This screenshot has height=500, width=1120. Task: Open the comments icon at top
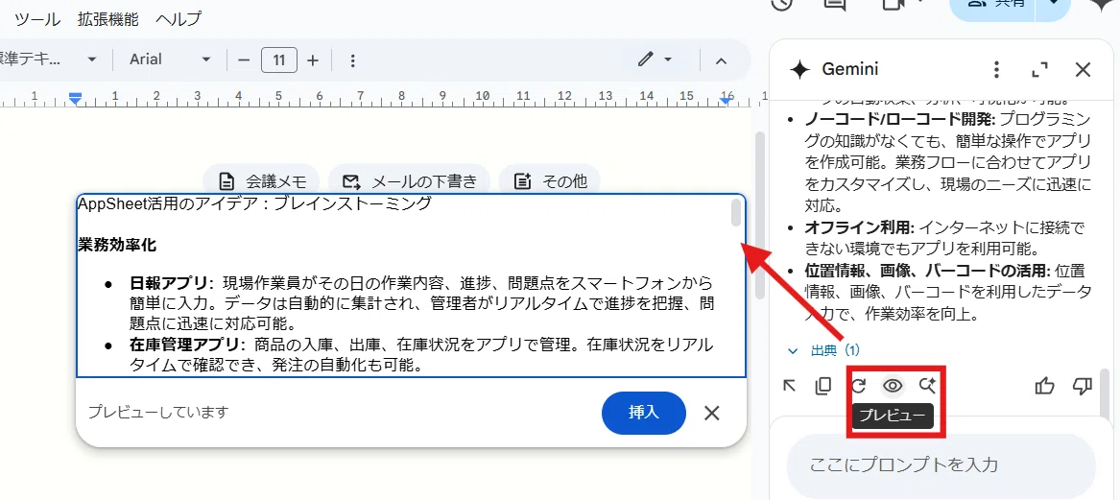coord(834,4)
